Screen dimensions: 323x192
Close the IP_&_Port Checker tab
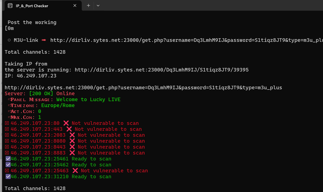pyautogui.click(x=75, y=6)
